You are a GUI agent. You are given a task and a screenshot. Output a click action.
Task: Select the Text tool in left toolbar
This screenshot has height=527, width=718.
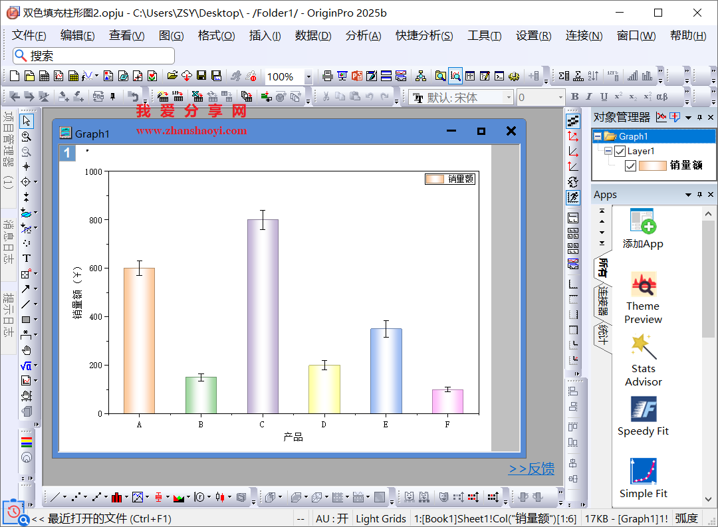click(x=27, y=259)
